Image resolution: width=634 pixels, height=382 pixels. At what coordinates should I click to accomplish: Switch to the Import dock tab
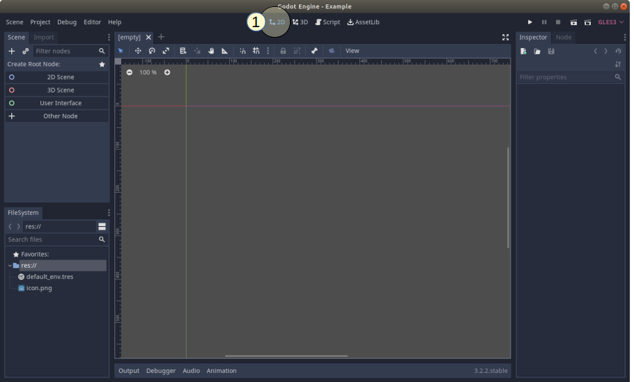pos(44,37)
